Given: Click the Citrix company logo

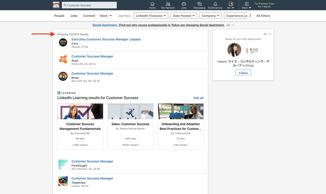Looking at the screenshot, I should click(x=63, y=42).
